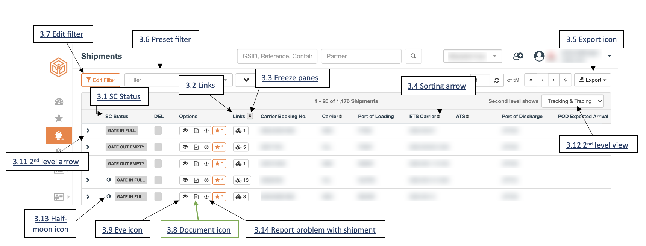The width and height of the screenshot is (646, 246).
Task: Sort by Carrier column
Action: coord(332,117)
